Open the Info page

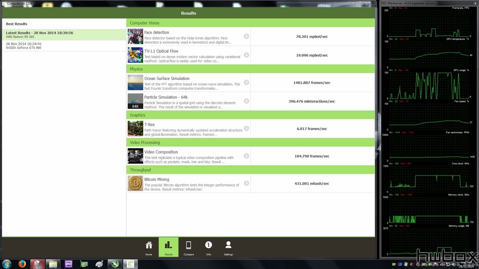[x=208, y=247]
